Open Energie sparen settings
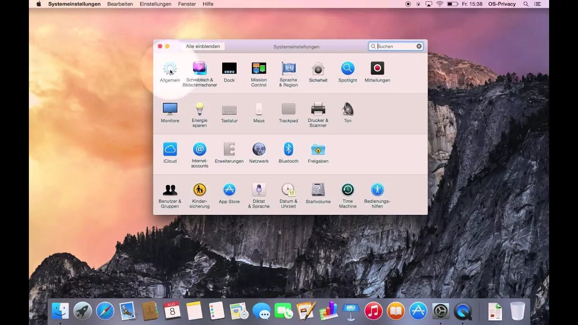This screenshot has width=578, height=325. tap(200, 115)
